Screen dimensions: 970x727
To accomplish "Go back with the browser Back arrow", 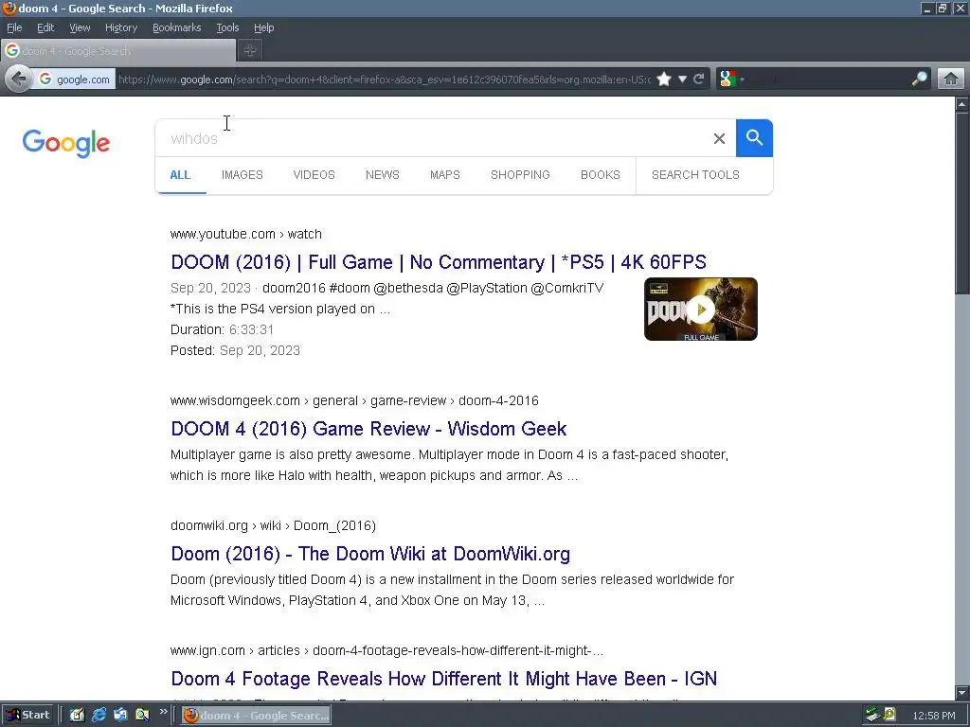I will point(19,80).
